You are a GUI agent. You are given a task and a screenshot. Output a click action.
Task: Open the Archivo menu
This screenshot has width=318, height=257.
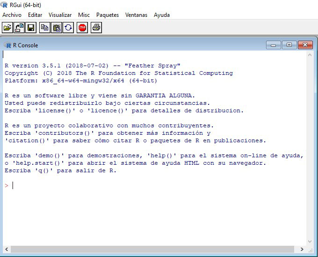[x=12, y=15]
